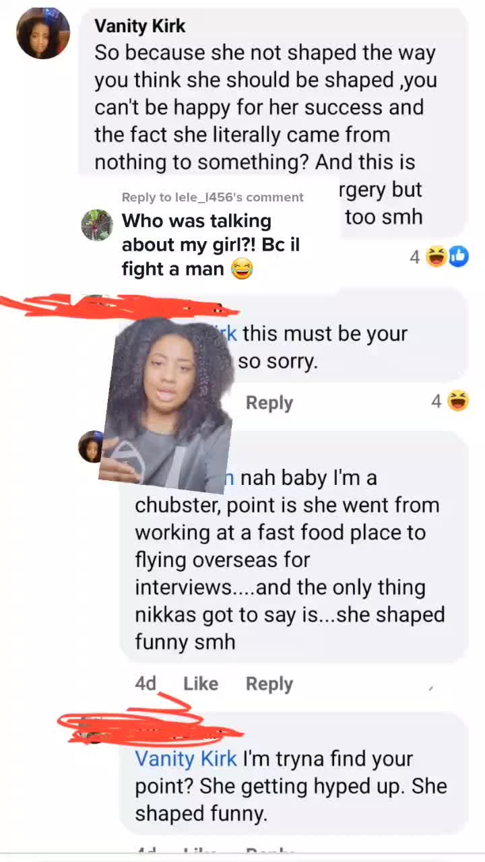Tap the laughing emoji beside the thumbs-up
The width and height of the screenshot is (485, 862).
click(x=437, y=256)
